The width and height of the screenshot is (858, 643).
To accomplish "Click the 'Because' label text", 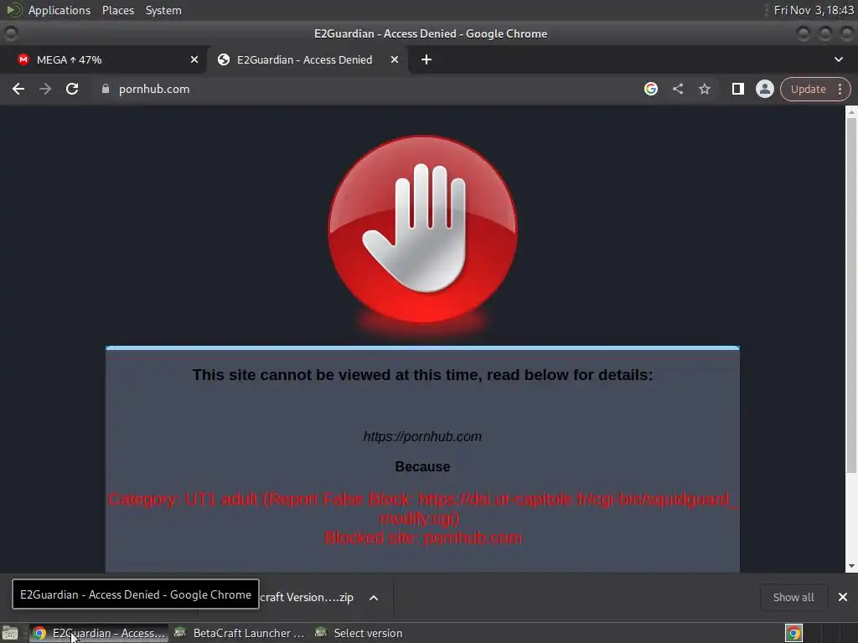I will (x=422, y=466).
